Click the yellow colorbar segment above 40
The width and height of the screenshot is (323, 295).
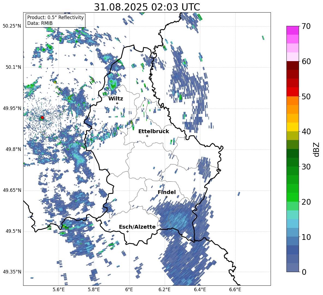click(x=292, y=127)
